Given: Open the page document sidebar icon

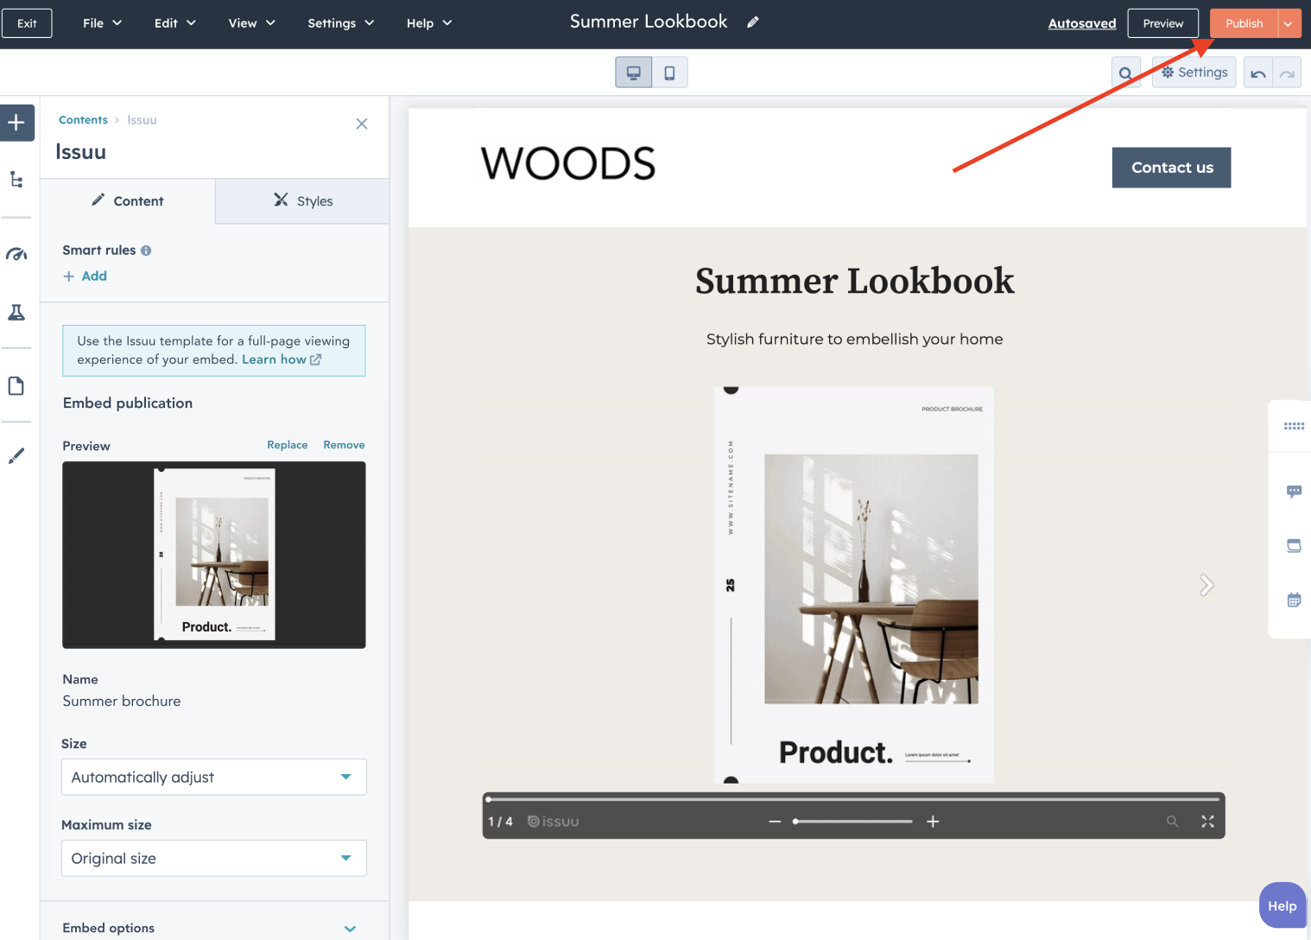Looking at the screenshot, I should (x=16, y=385).
